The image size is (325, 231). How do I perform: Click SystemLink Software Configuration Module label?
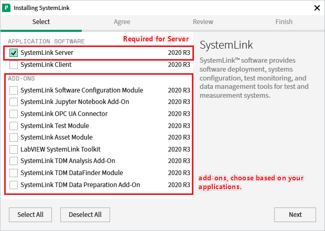[82, 90]
